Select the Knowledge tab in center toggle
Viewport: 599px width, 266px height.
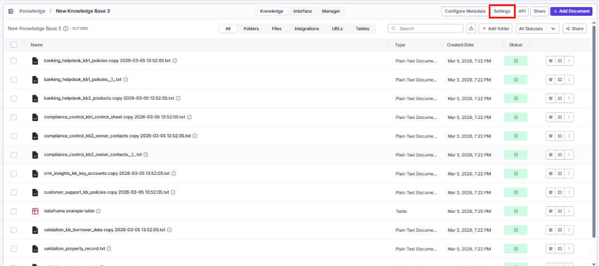272,11
